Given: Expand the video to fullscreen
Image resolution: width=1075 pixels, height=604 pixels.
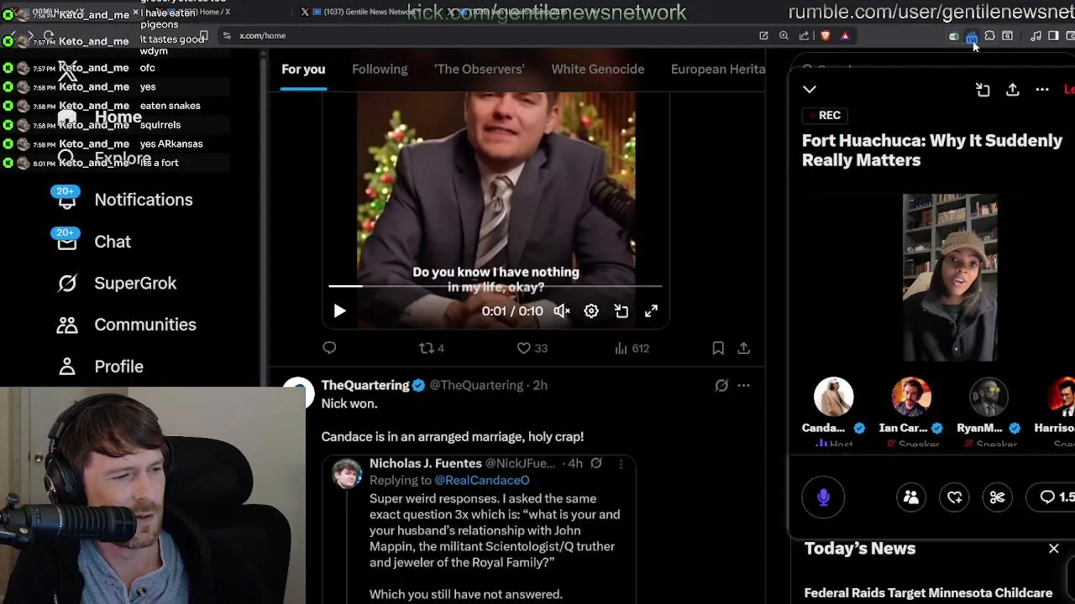Looking at the screenshot, I should 651,311.
